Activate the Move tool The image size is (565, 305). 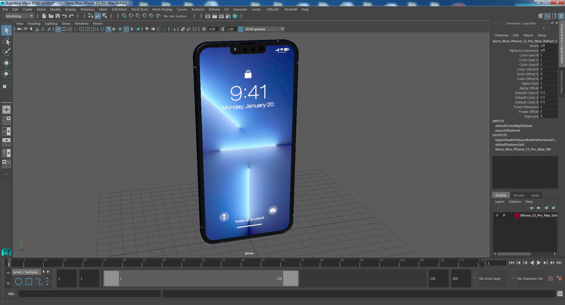[x=6, y=63]
